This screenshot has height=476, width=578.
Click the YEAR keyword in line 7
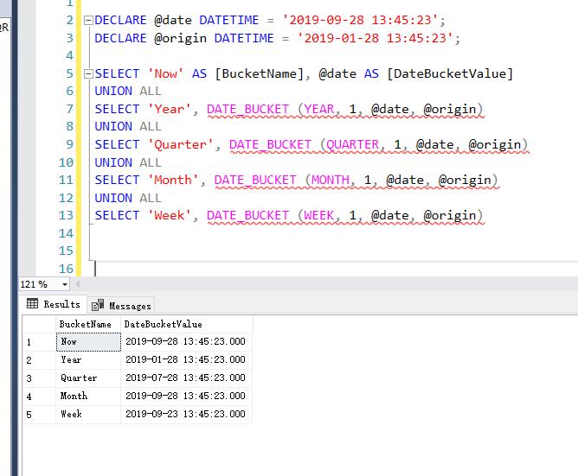(x=319, y=110)
